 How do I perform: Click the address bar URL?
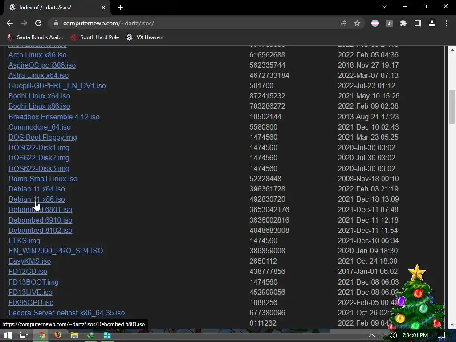(109, 23)
